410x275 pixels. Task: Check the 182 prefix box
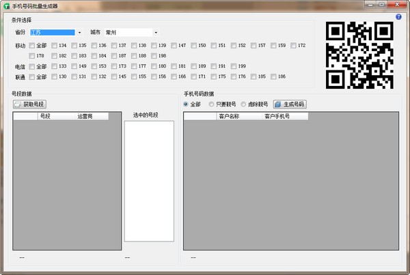[54, 56]
